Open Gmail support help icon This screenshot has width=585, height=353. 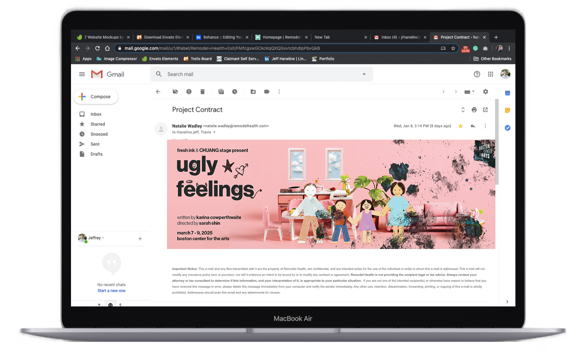[x=477, y=74]
